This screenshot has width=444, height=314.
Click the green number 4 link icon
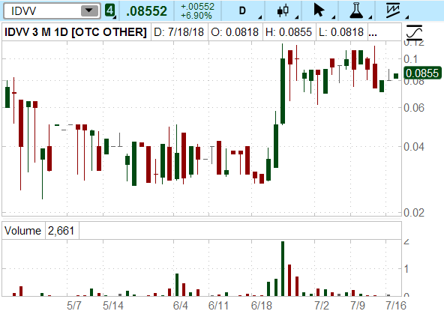pyautogui.click(x=109, y=10)
